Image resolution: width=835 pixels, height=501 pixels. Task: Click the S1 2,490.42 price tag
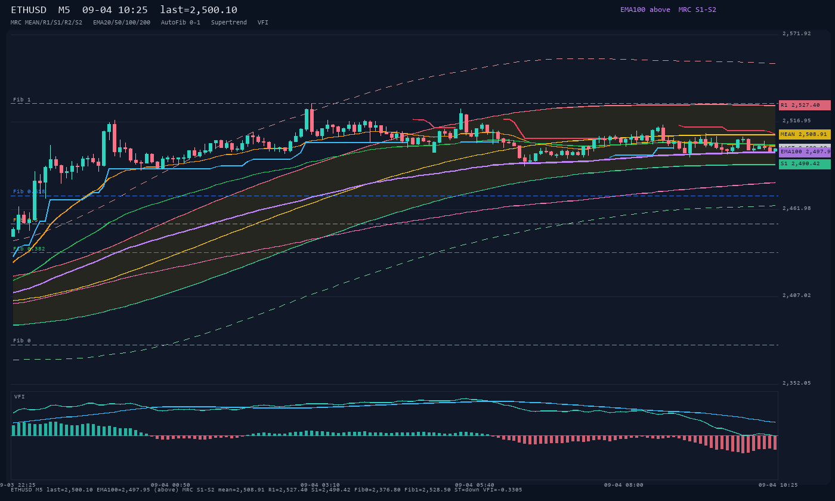[805, 163]
